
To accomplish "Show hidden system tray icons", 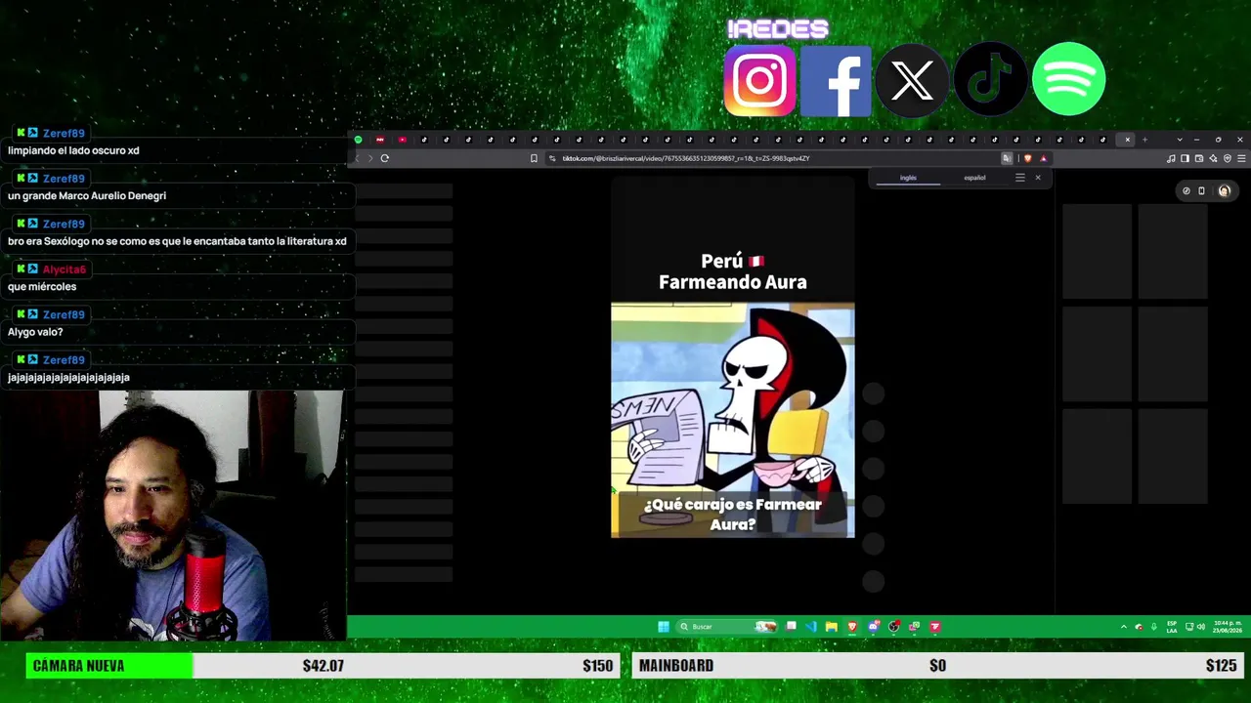I will (x=1124, y=627).
